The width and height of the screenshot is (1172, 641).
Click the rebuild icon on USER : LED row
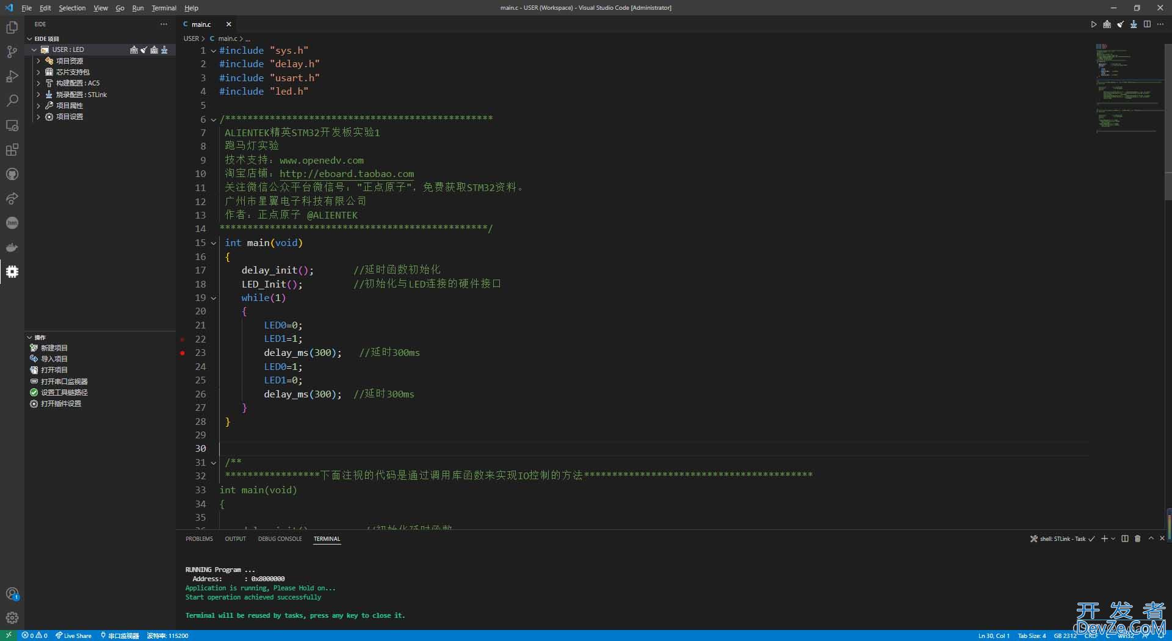point(154,50)
